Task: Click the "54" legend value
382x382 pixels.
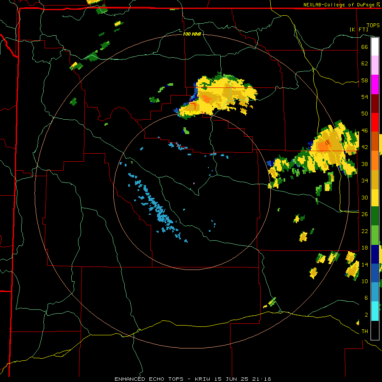Action: point(365,97)
